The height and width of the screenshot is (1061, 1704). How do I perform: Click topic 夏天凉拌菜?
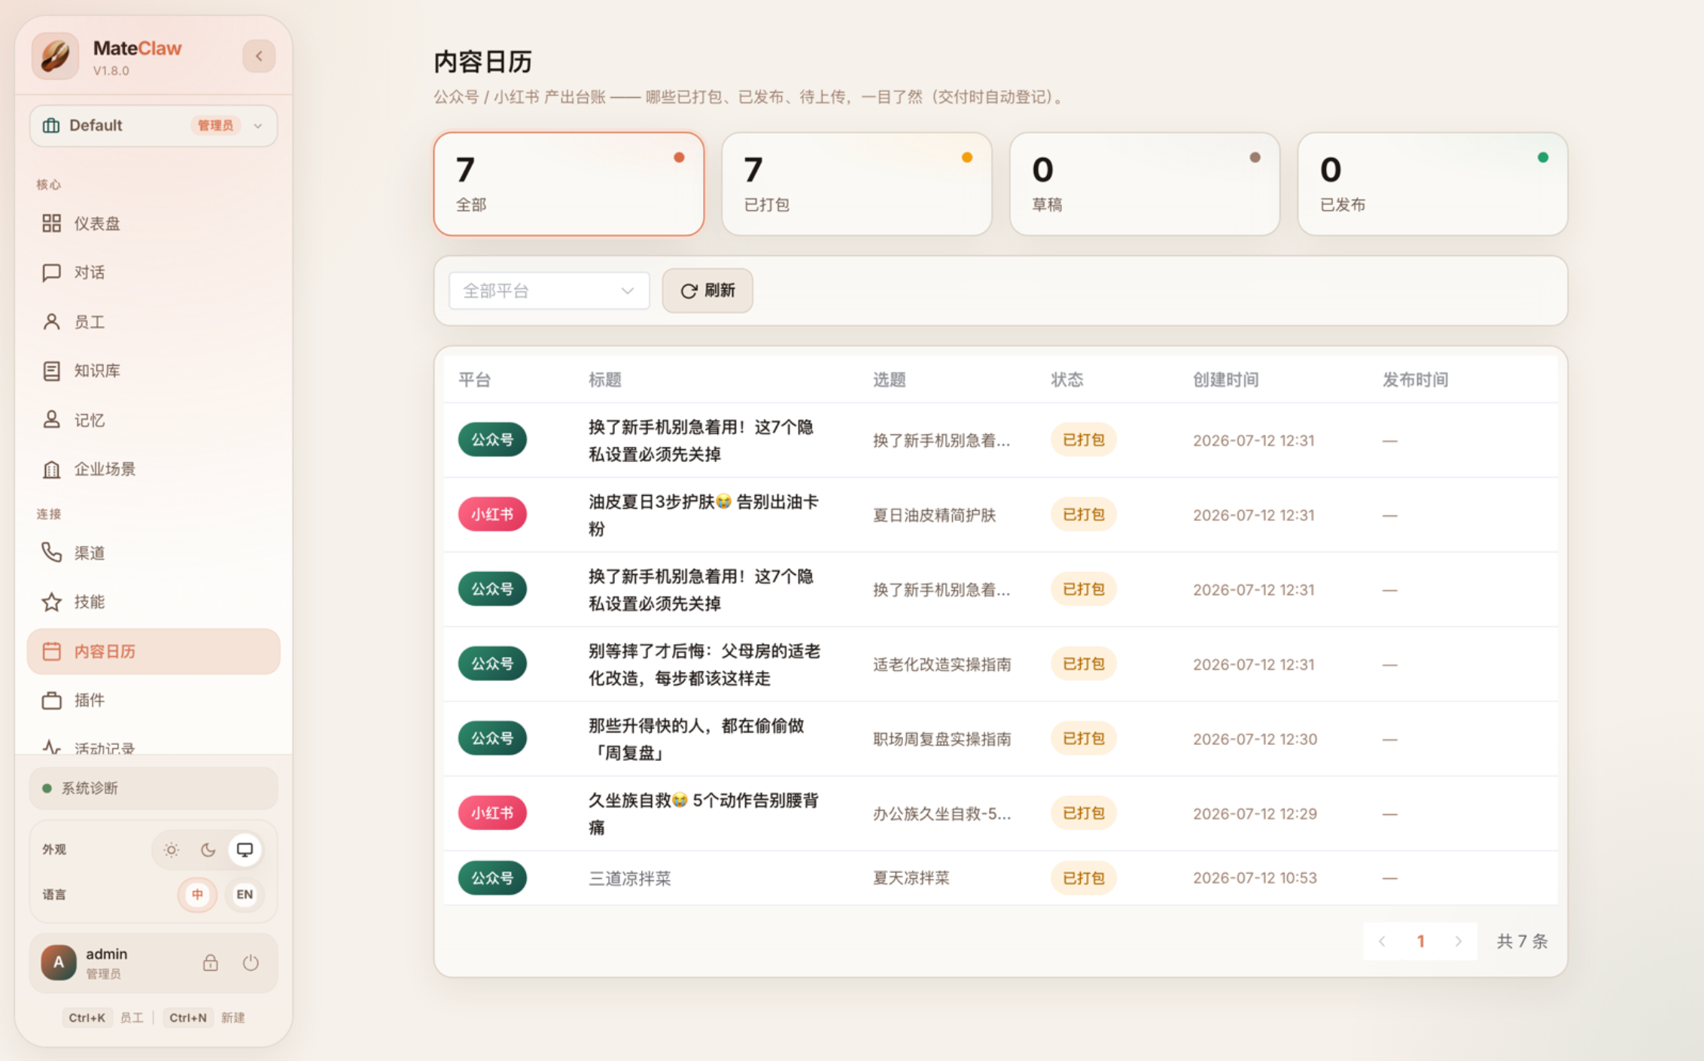pyautogui.click(x=911, y=878)
